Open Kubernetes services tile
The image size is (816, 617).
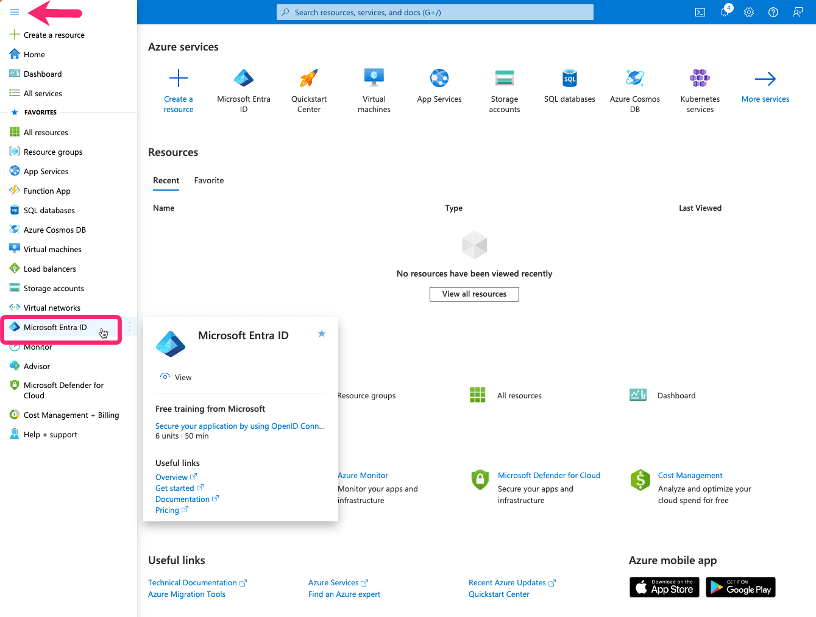[700, 90]
